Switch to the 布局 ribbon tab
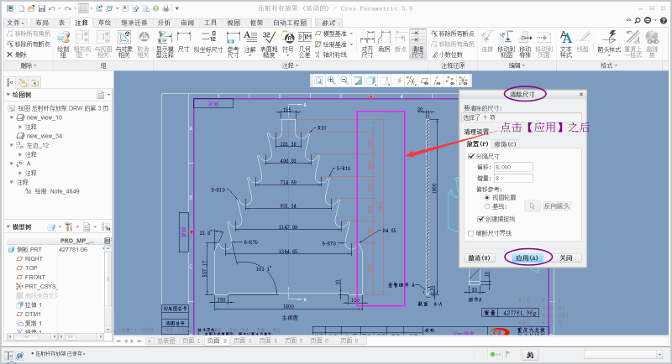Screen dimensions: 672x364 pyautogui.click(x=42, y=23)
